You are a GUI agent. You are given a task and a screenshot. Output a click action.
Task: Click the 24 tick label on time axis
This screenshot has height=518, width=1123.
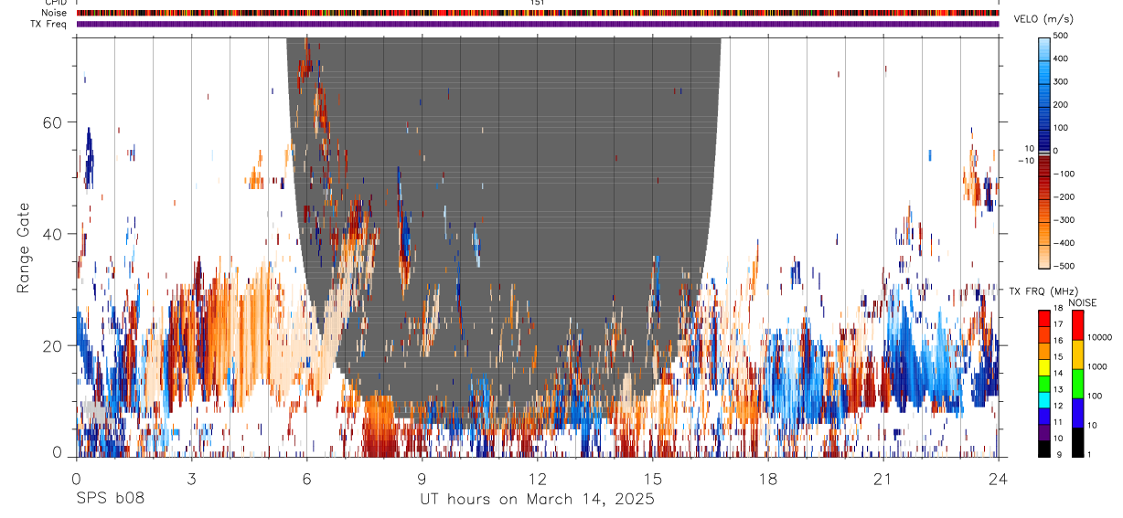tap(998, 478)
